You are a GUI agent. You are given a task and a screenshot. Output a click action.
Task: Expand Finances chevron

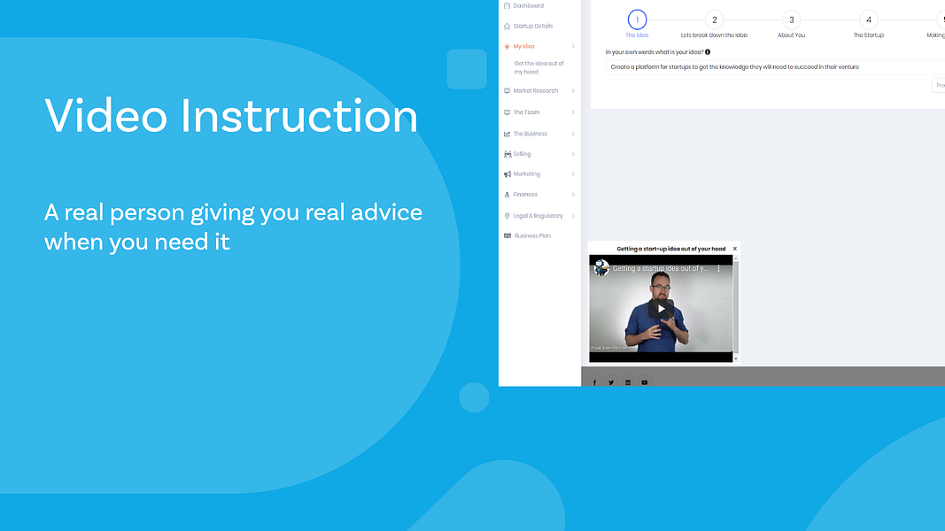[573, 195]
